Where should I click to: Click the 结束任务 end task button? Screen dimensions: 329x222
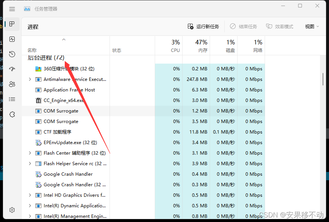244,27
